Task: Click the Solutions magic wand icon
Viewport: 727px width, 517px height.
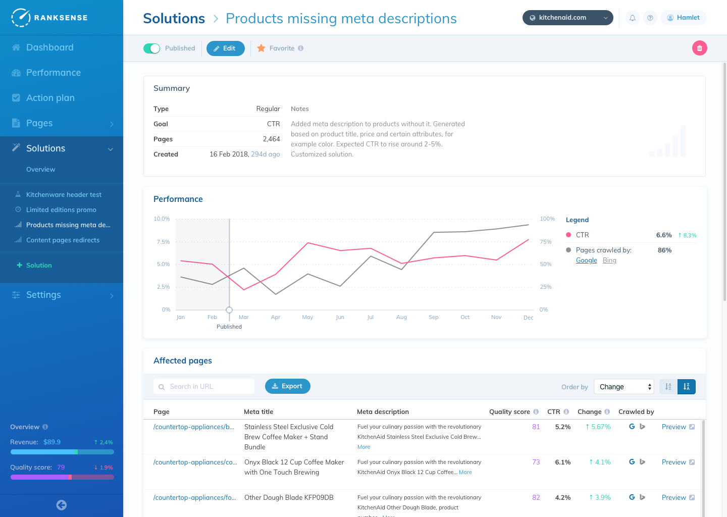Action: [16, 147]
